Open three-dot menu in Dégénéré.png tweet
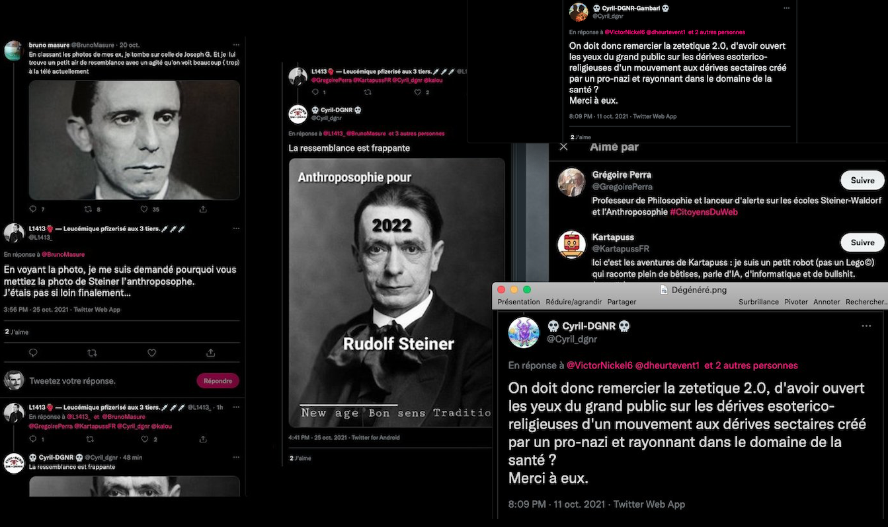Screen dimensions: 888x527 tap(866, 326)
